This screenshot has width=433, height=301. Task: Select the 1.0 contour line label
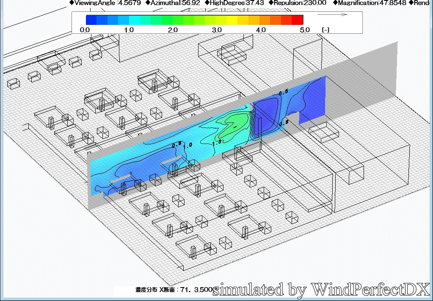tap(188, 145)
